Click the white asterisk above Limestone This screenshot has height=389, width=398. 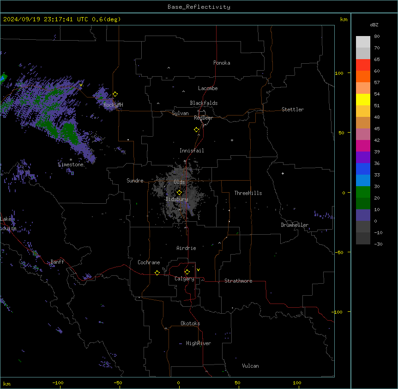point(71,160)
